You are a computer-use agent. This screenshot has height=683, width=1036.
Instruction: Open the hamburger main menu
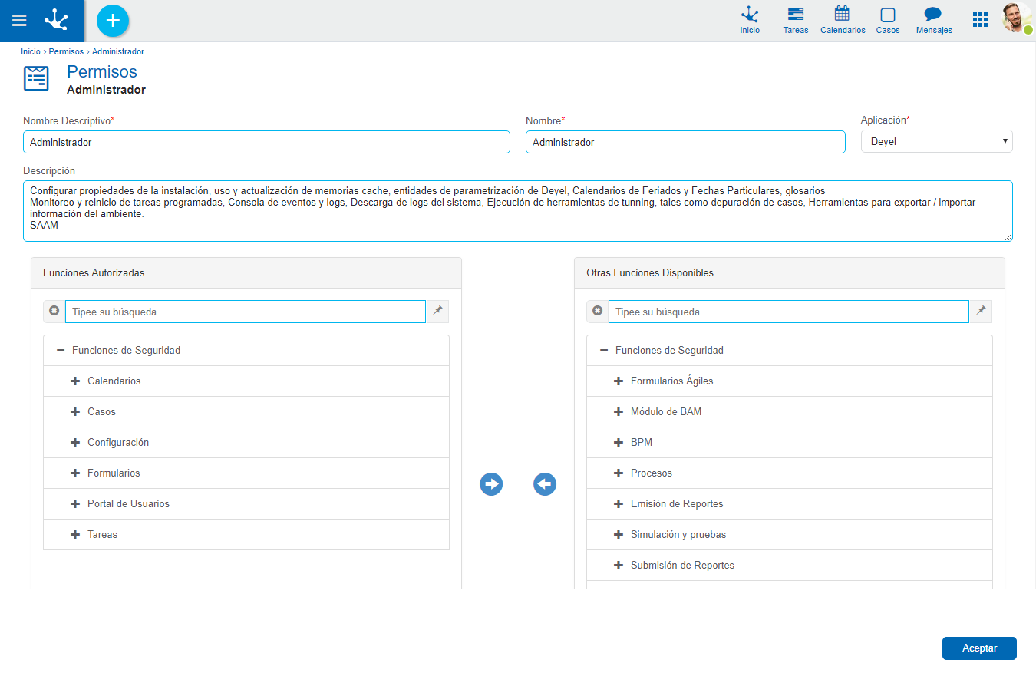[x=19, y=21]
